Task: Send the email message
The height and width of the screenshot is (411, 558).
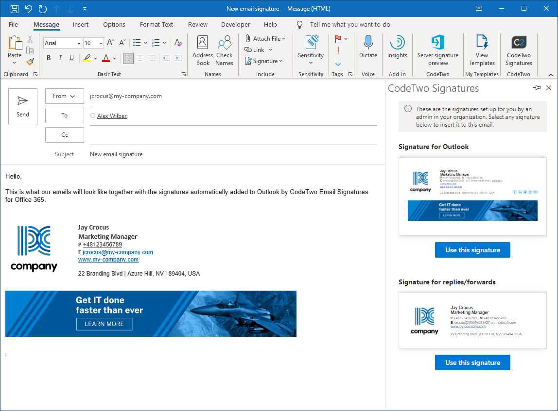Action: click(x=23, y=107)
